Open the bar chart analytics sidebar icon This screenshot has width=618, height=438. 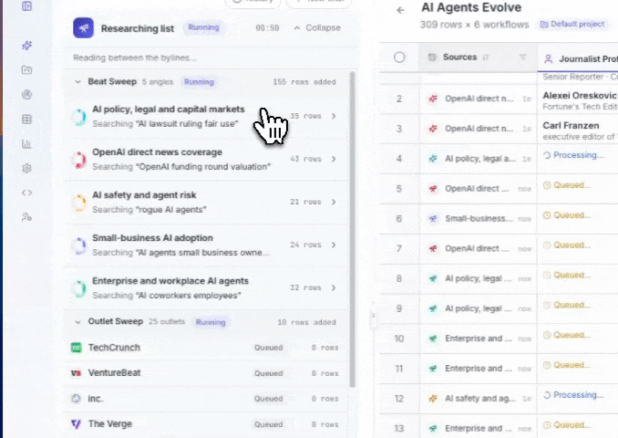26,143
